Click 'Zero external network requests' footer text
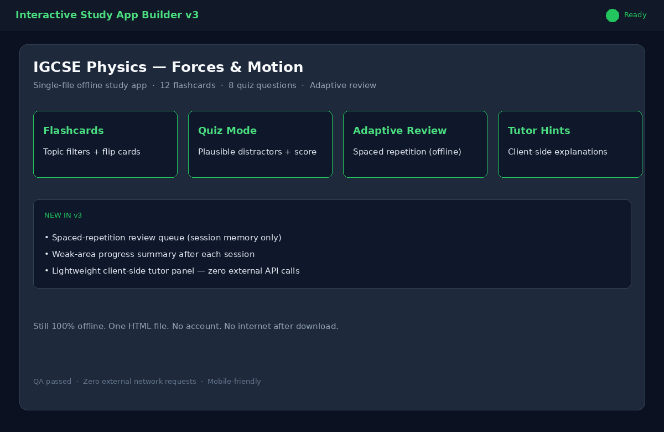This screenshot has height=432, width=664. point(139,382)
